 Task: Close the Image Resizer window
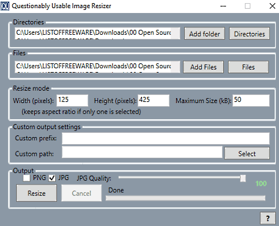(272, 6)
